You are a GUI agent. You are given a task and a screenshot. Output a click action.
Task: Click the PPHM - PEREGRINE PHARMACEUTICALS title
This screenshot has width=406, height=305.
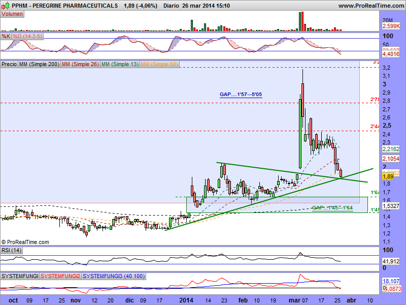(x=63, y=6)
